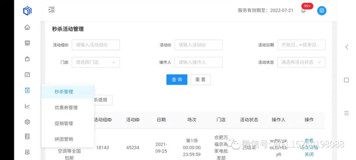This screenshot has height=160, width=356.
Task: Click the 场次 column header
Action: (192, 119)
